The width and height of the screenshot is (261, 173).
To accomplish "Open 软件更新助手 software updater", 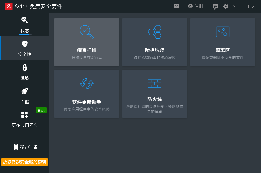I will (x=86, y=102).
